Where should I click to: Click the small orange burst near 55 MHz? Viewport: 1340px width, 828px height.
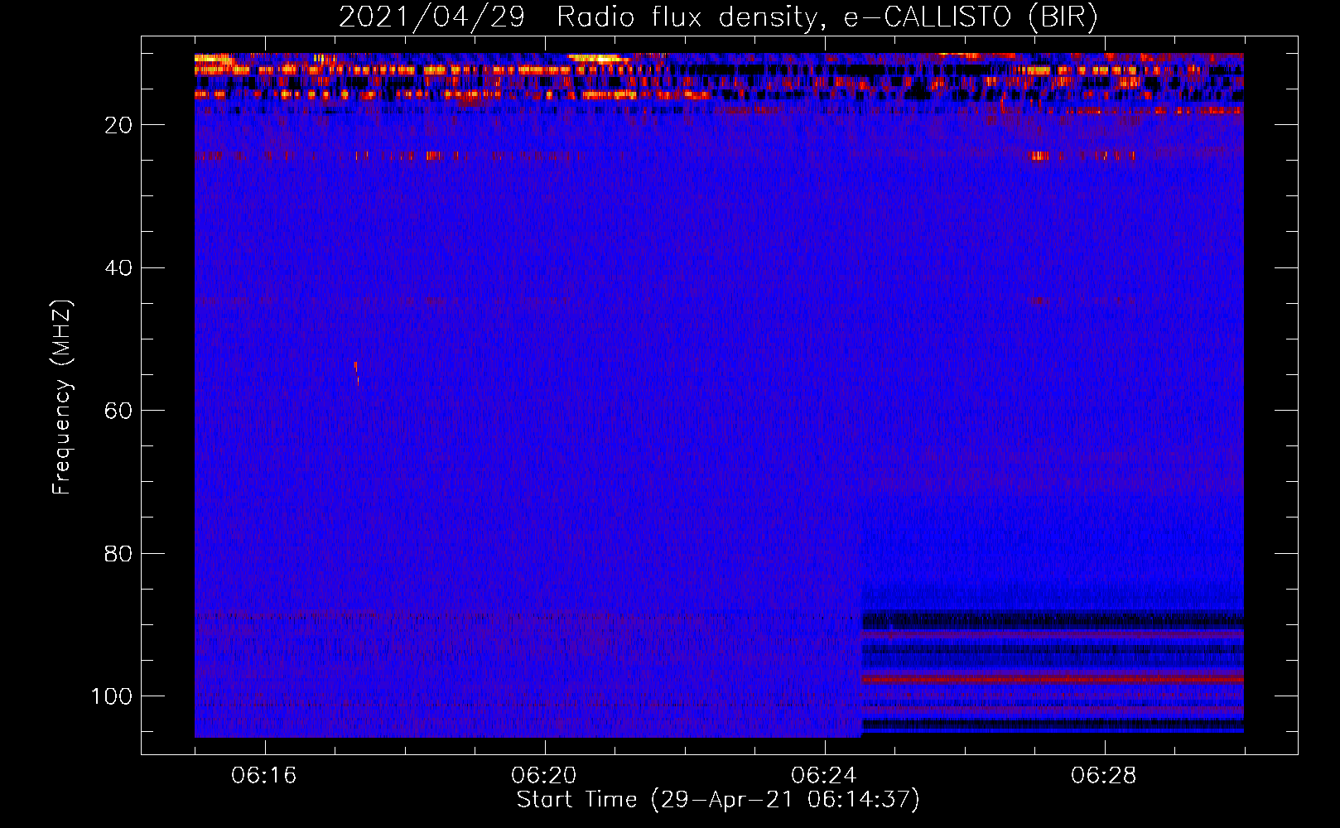click(357, 374)
